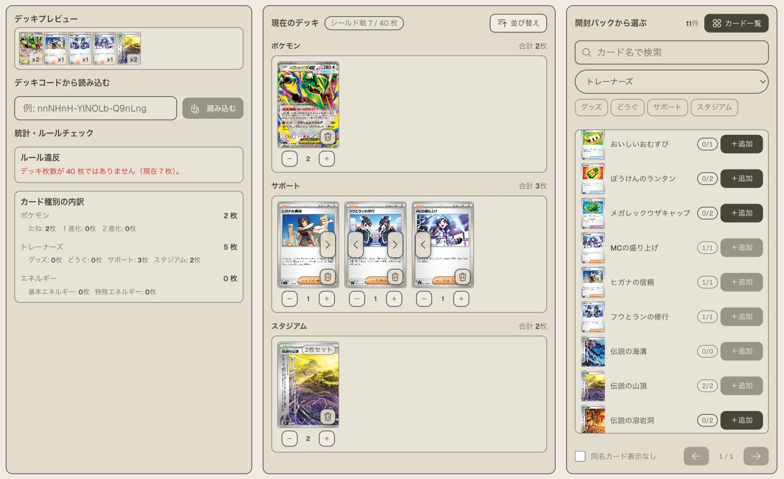The height and width of the screenshot is (479, 784).
Task: Increase stadium card count with plus button
Action: 327,439
